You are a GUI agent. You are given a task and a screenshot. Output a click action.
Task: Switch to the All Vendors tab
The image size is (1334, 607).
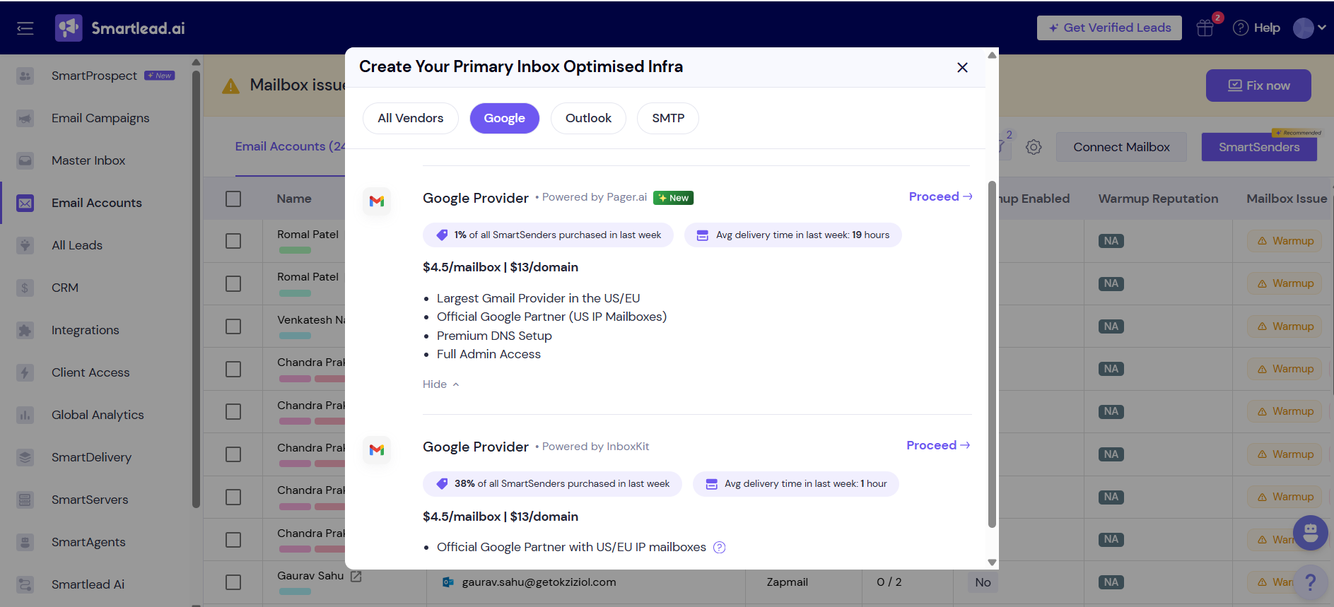pyautogui.click(x=411, y=118)
